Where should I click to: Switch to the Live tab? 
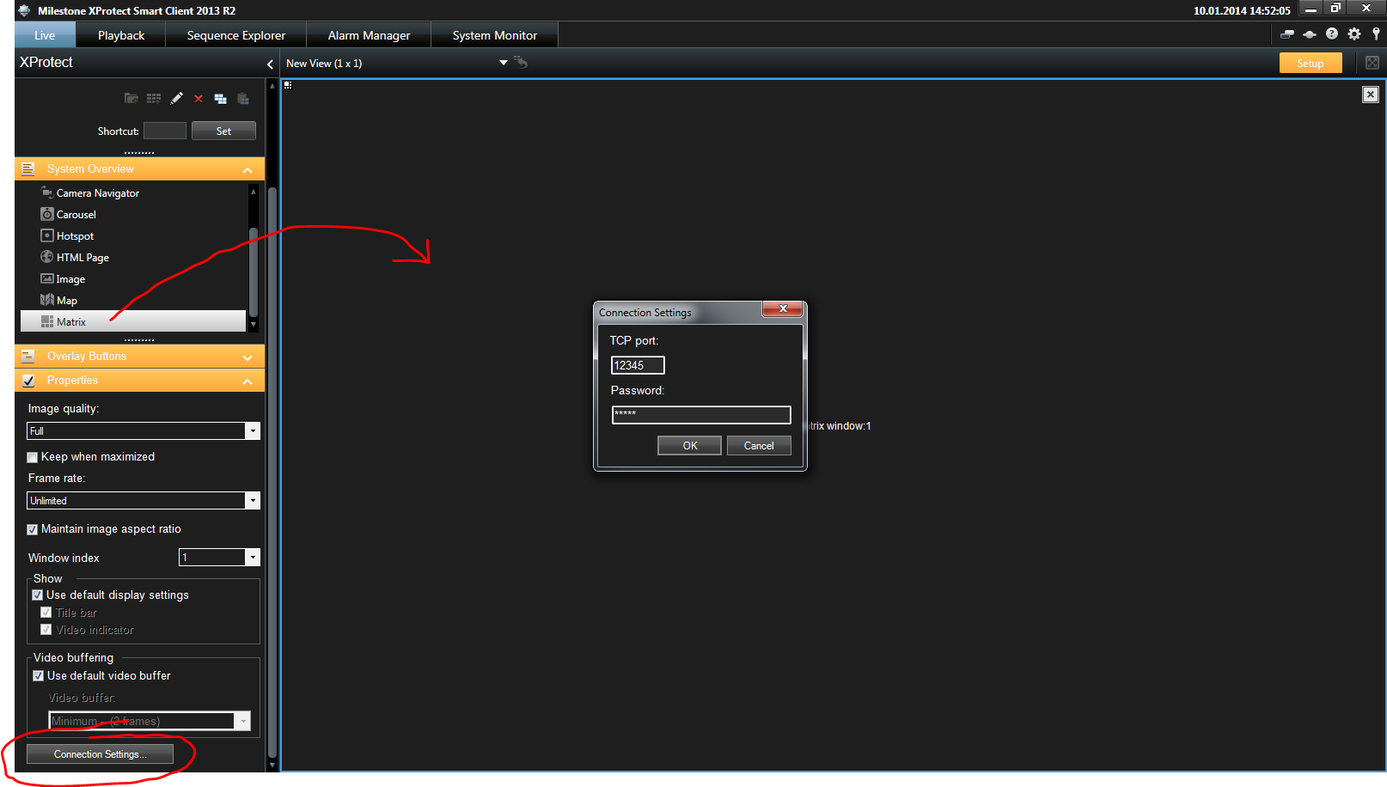tap(45, 35)
